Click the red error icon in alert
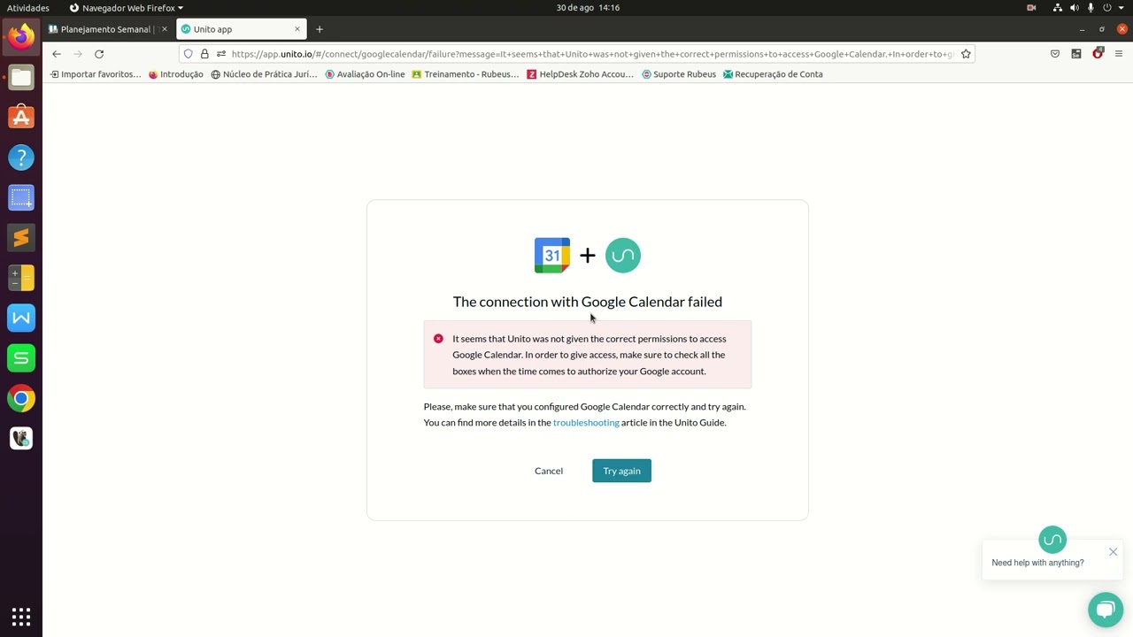Image resolution: width=1133 pixels, height=637 pixels. tap(438, 339)
